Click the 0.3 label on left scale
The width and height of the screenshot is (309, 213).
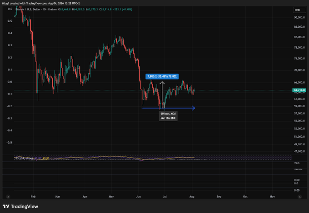10,45
